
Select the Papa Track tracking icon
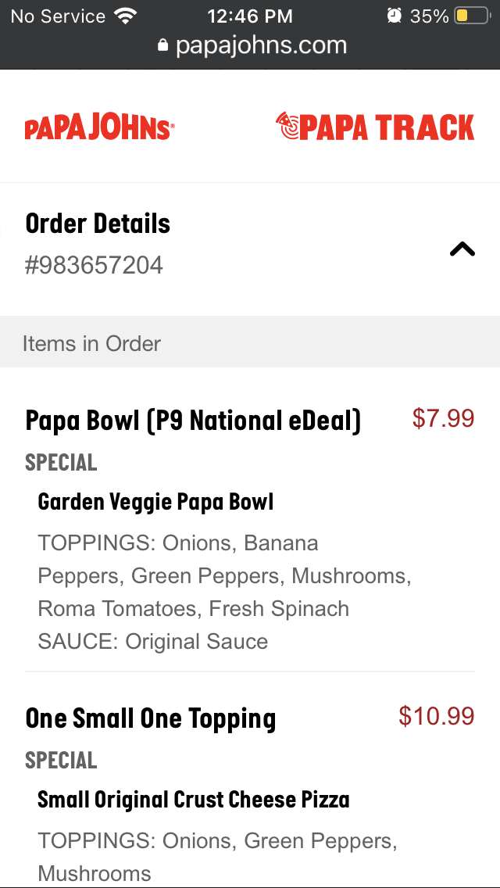[x=375, y=127]
